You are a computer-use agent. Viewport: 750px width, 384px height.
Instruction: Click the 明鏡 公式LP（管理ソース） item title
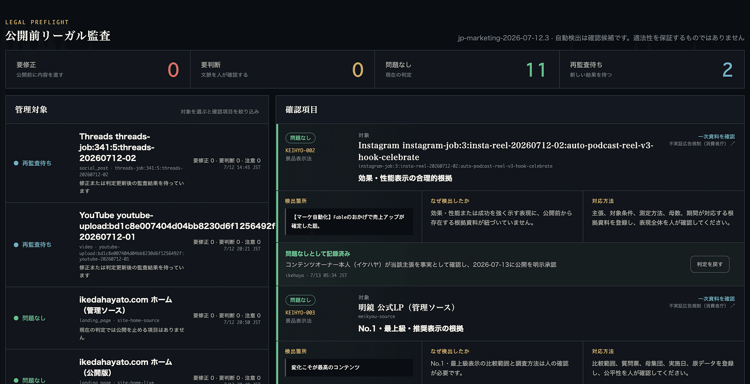pyautogui.click(x=407, y=308)
